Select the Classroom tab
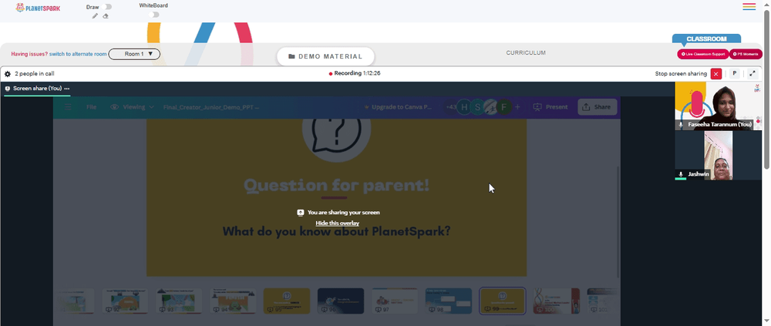771x326 pixels. pos(706,39)
